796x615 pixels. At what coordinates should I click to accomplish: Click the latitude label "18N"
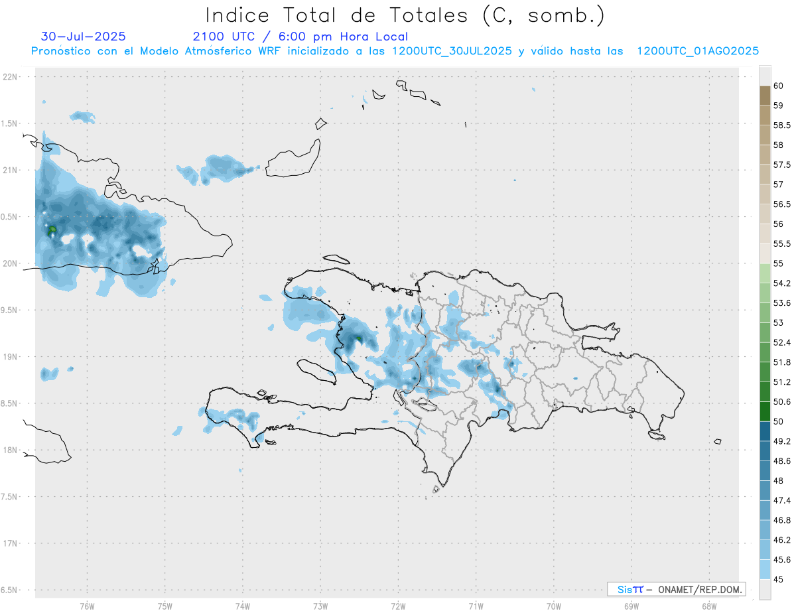coord(11,450)
